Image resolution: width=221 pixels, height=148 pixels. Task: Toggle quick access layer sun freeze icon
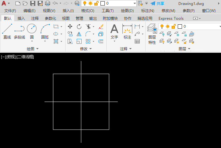tap(90, 3)
